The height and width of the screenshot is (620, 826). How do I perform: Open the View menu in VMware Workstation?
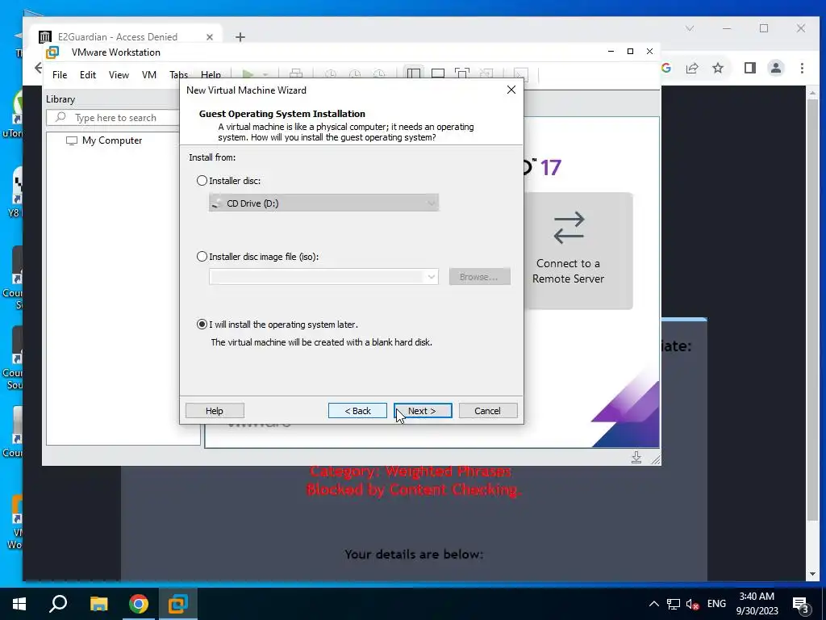pyautogui.click(x=119, y=75)
